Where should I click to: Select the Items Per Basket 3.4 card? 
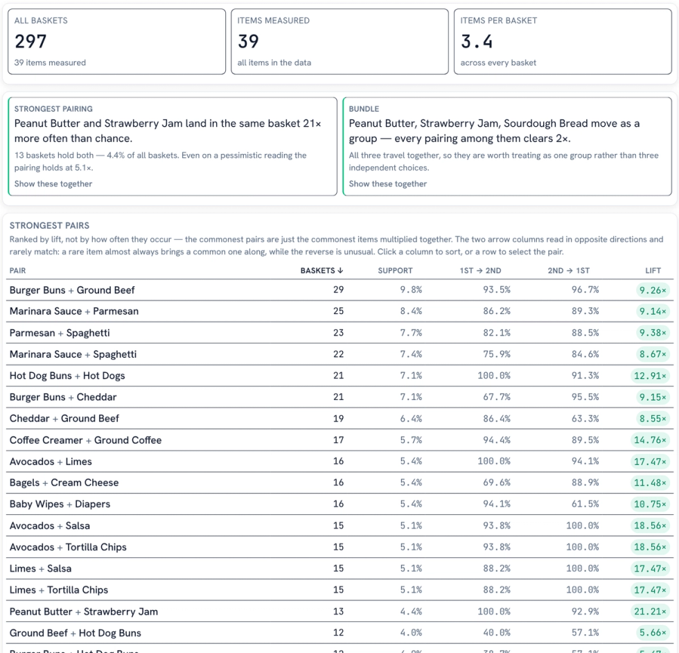tap(563, 42)
